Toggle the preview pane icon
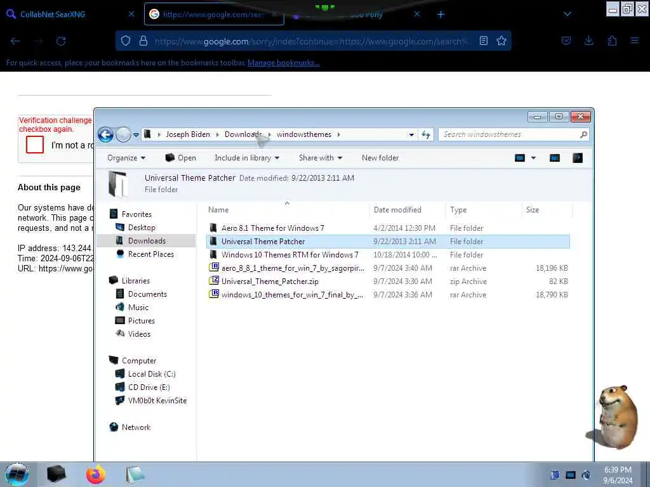Image resolution: width=650 pixels, height=487 pixels. [555, 158]
